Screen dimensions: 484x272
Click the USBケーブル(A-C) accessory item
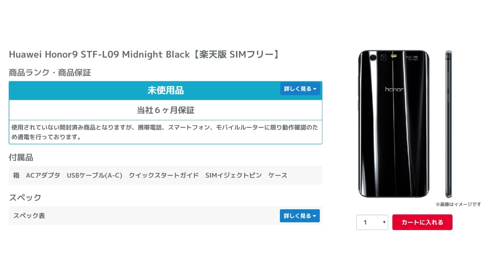(x=95, y=175)
